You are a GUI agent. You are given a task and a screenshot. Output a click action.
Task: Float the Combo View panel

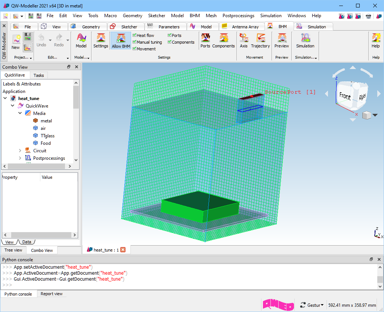click(69, 67)
